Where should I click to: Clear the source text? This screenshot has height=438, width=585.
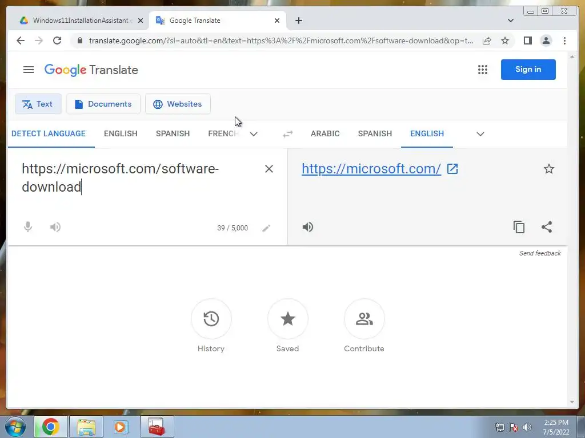269,169
